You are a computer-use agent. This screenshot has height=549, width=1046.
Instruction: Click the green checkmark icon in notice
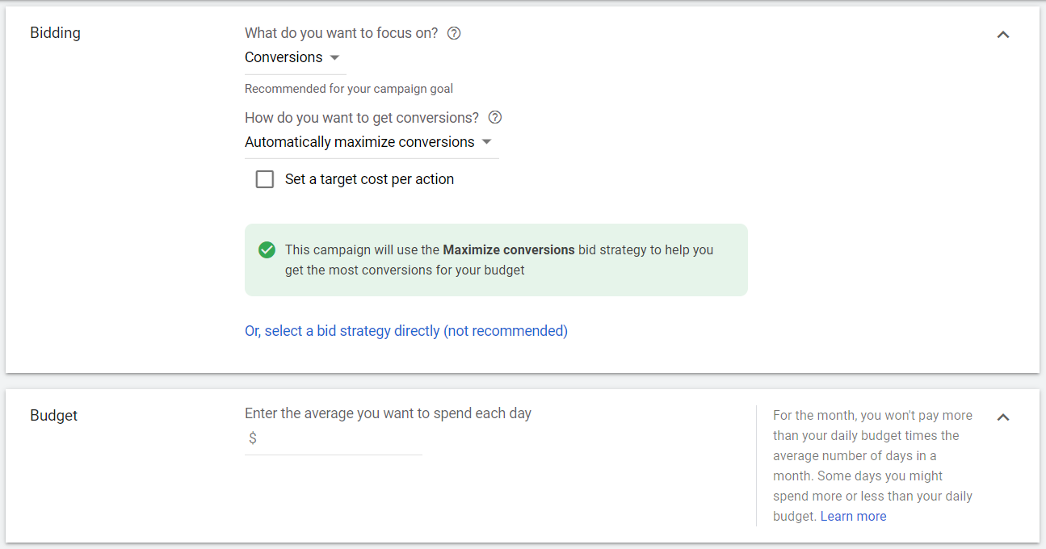pos(267,250)
